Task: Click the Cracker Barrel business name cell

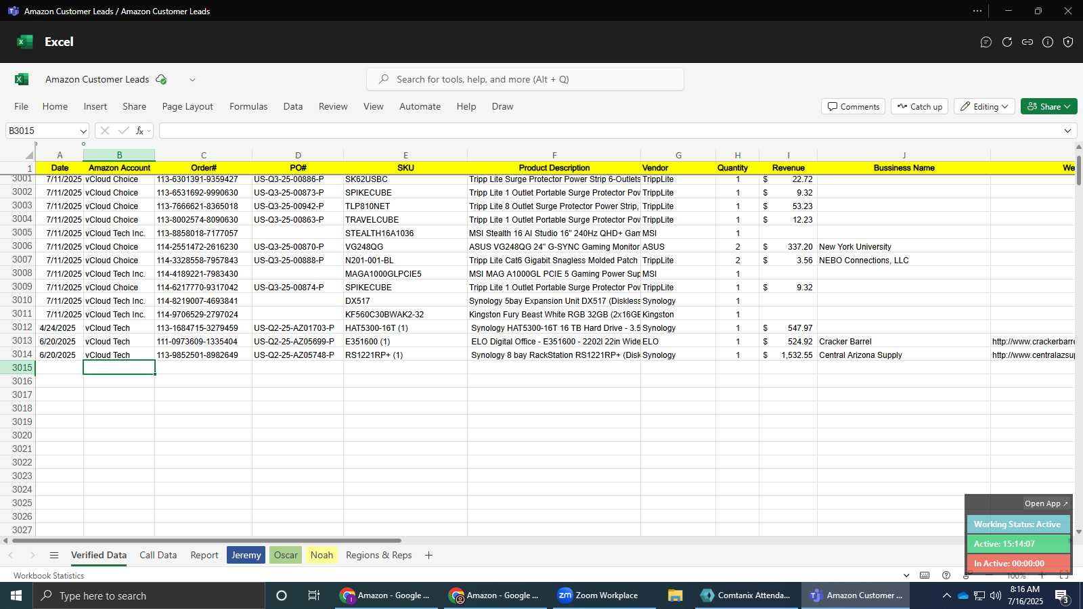Action: click(x=904, y=342)
